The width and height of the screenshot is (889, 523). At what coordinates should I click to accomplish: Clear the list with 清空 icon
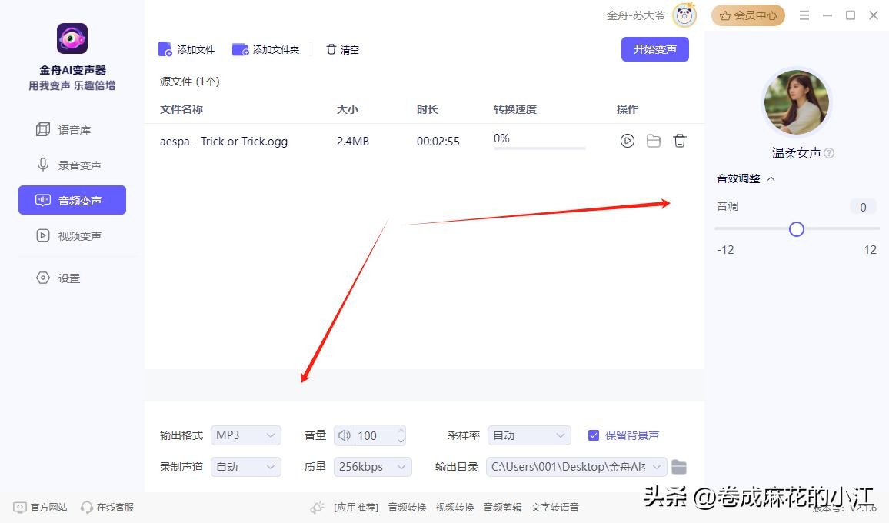pyautogui.click(x=331, y=49)
